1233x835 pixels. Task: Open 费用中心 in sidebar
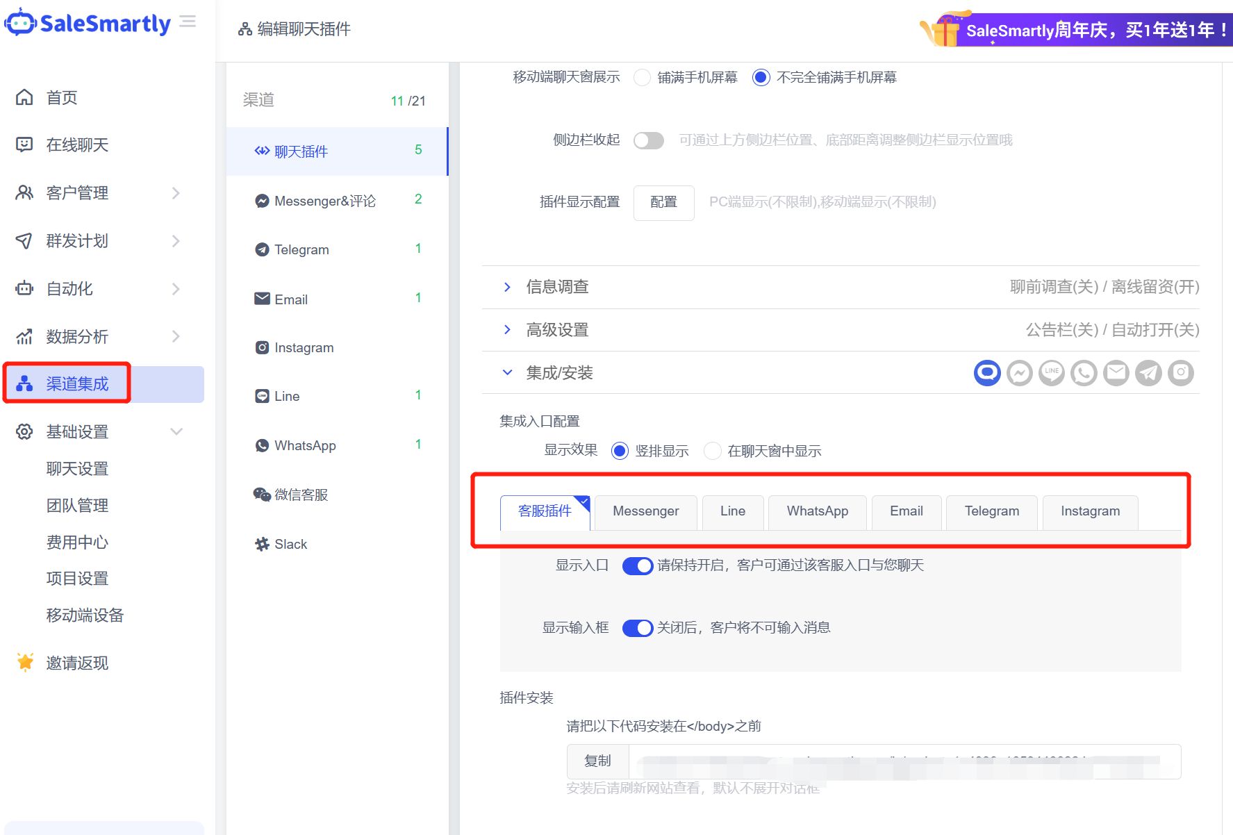click(x=77, y=543)
